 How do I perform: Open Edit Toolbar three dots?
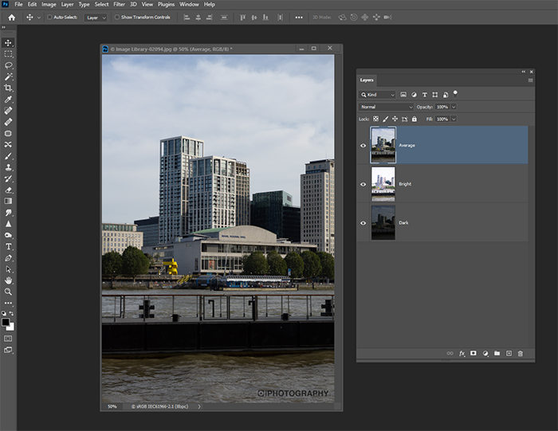pyautogui.click(x=8, y=303)
